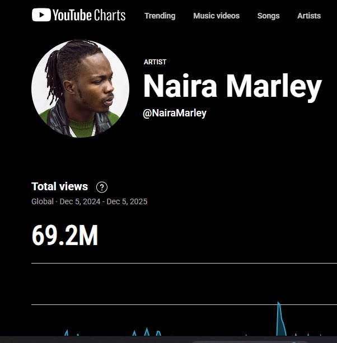The height and width of the screenshot is (343, 337).
Task: Go to the Songs tab
Action: 268,16
